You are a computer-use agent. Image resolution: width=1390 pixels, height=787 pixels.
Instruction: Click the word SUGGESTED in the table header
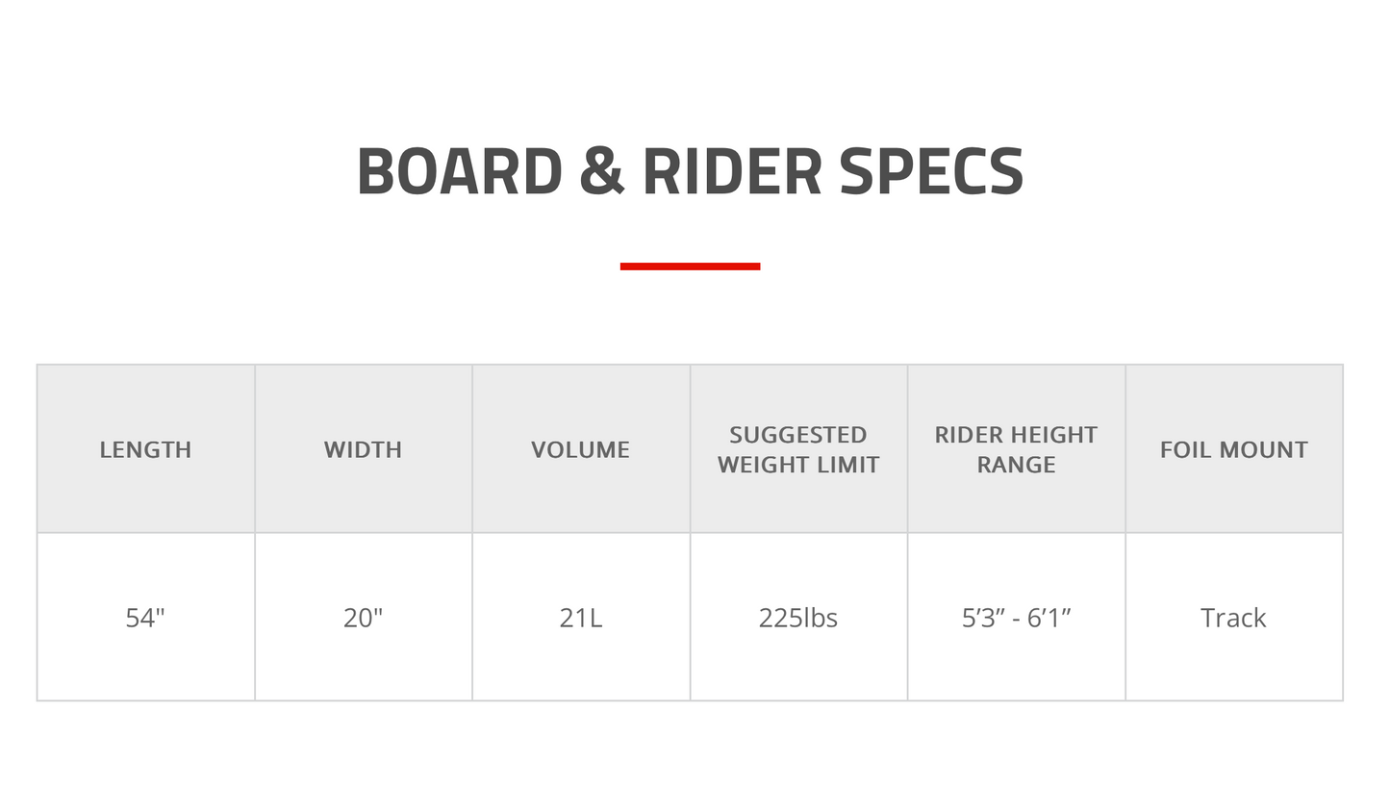pos(797,435)
